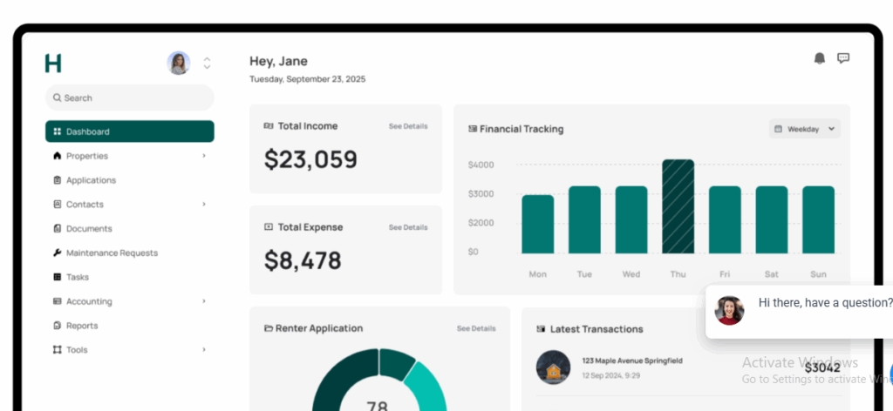
Task: Click the Dashboard grid icon
Action: pos(57,131)
